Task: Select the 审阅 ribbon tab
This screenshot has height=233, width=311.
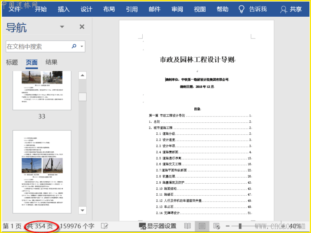Action: tap(177, 9)
